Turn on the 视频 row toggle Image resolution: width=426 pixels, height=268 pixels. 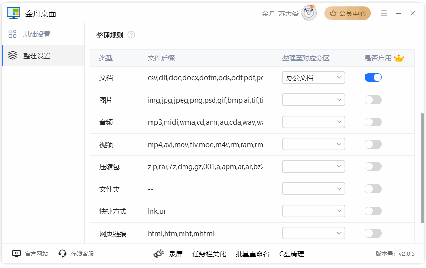[x=373, y=144]
